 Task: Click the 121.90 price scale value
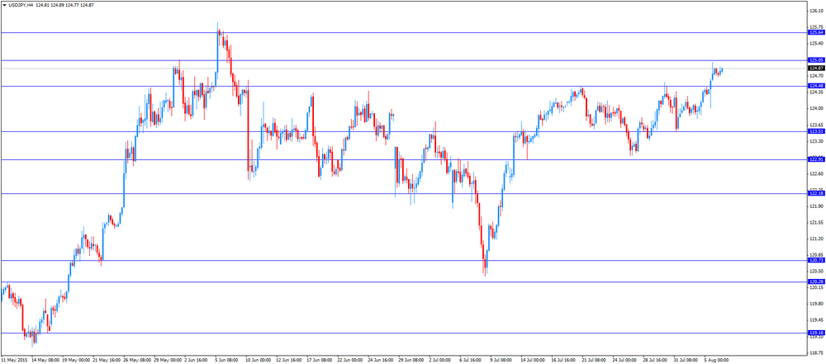coord(817,206)
